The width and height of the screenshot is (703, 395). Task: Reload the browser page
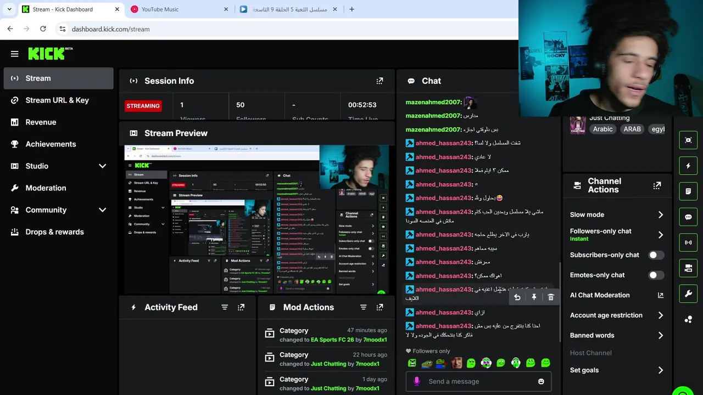(x=43, y=29)
